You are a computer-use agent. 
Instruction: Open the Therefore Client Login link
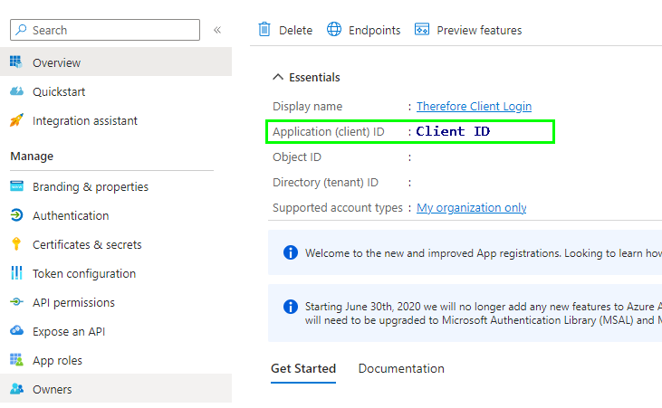(474, 107)
